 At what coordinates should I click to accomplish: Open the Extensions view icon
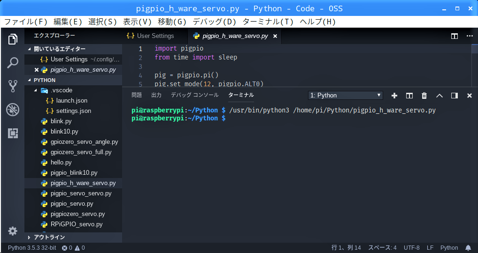(x=13, y=134)
